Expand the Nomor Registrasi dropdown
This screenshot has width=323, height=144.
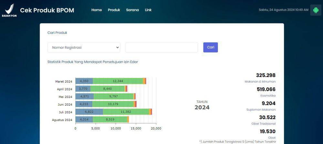pyautogui.click(x=84, y=47)
